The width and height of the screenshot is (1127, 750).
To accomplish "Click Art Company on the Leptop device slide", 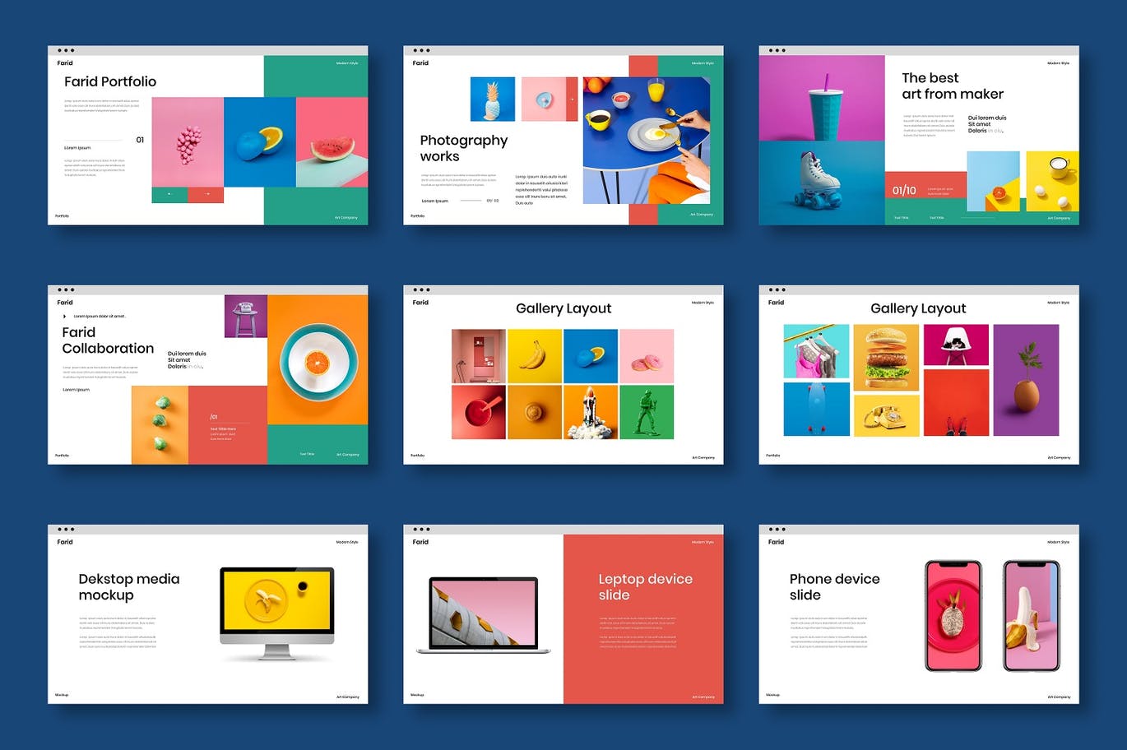I will (703, 697).
